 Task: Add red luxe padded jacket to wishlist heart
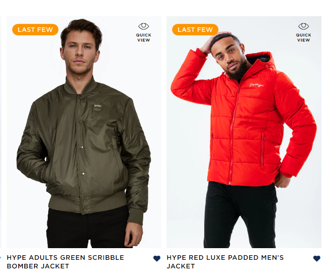tap(317, 258)
